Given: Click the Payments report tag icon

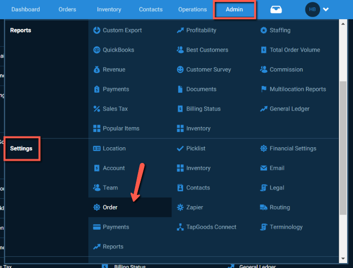Looking at the screenshot, I should pos(97,89).
